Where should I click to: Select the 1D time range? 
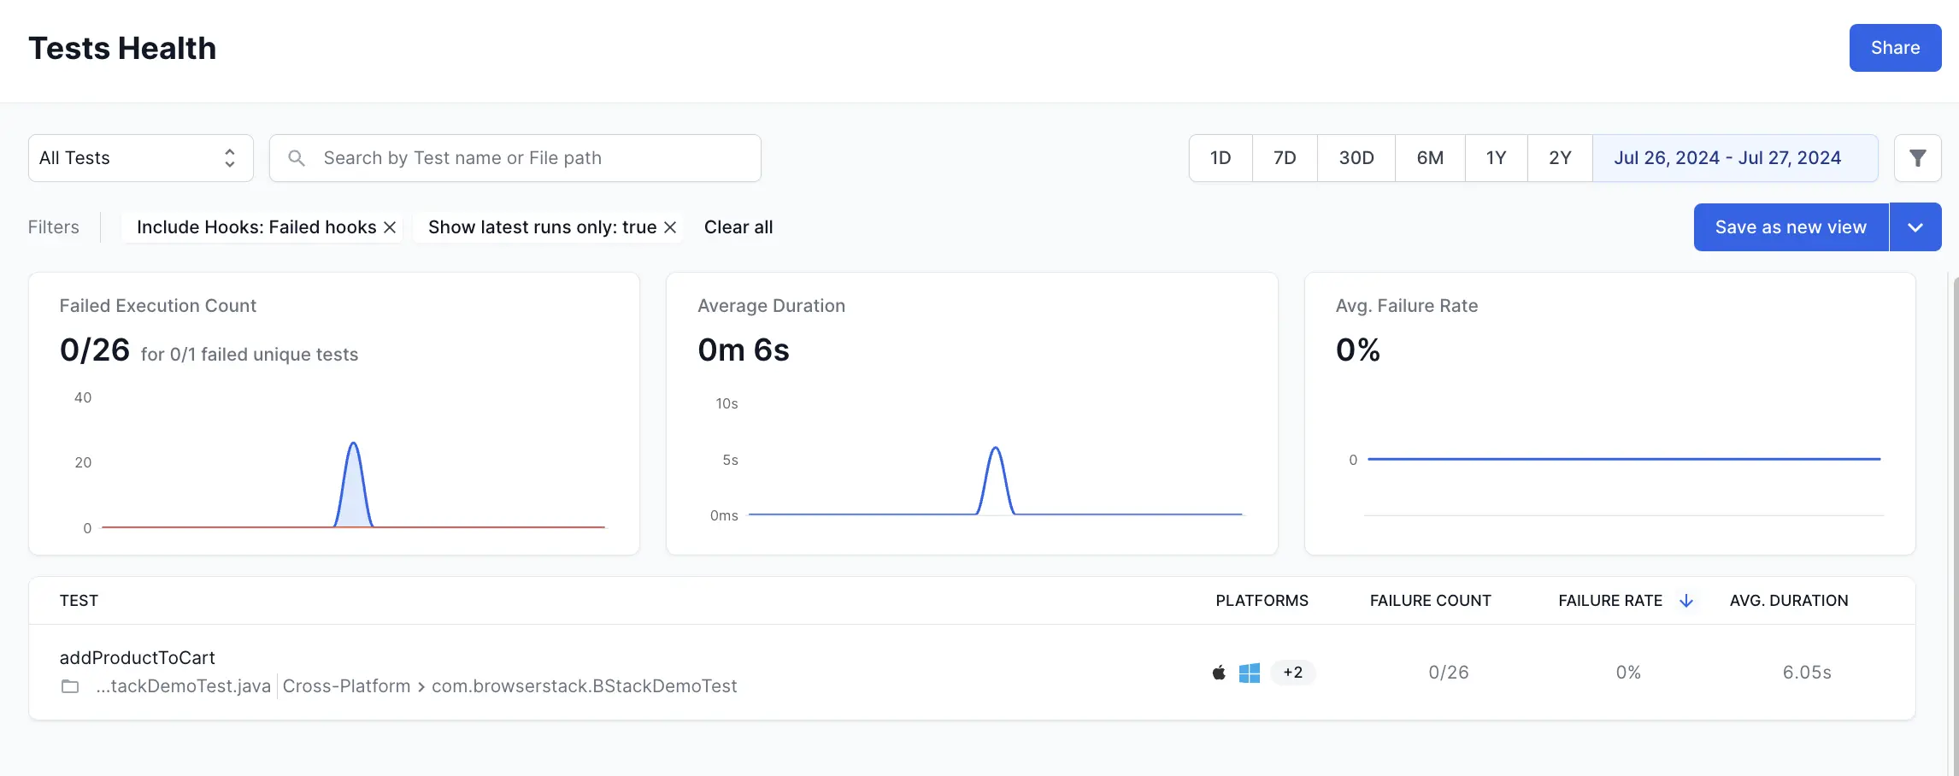point(1220,158)
